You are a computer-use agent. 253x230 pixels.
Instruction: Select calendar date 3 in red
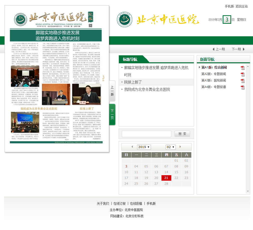[126, 166]
